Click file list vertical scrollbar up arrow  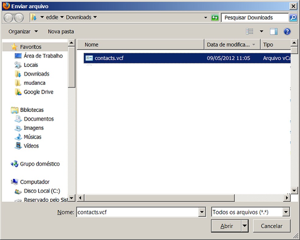(294, 42)
